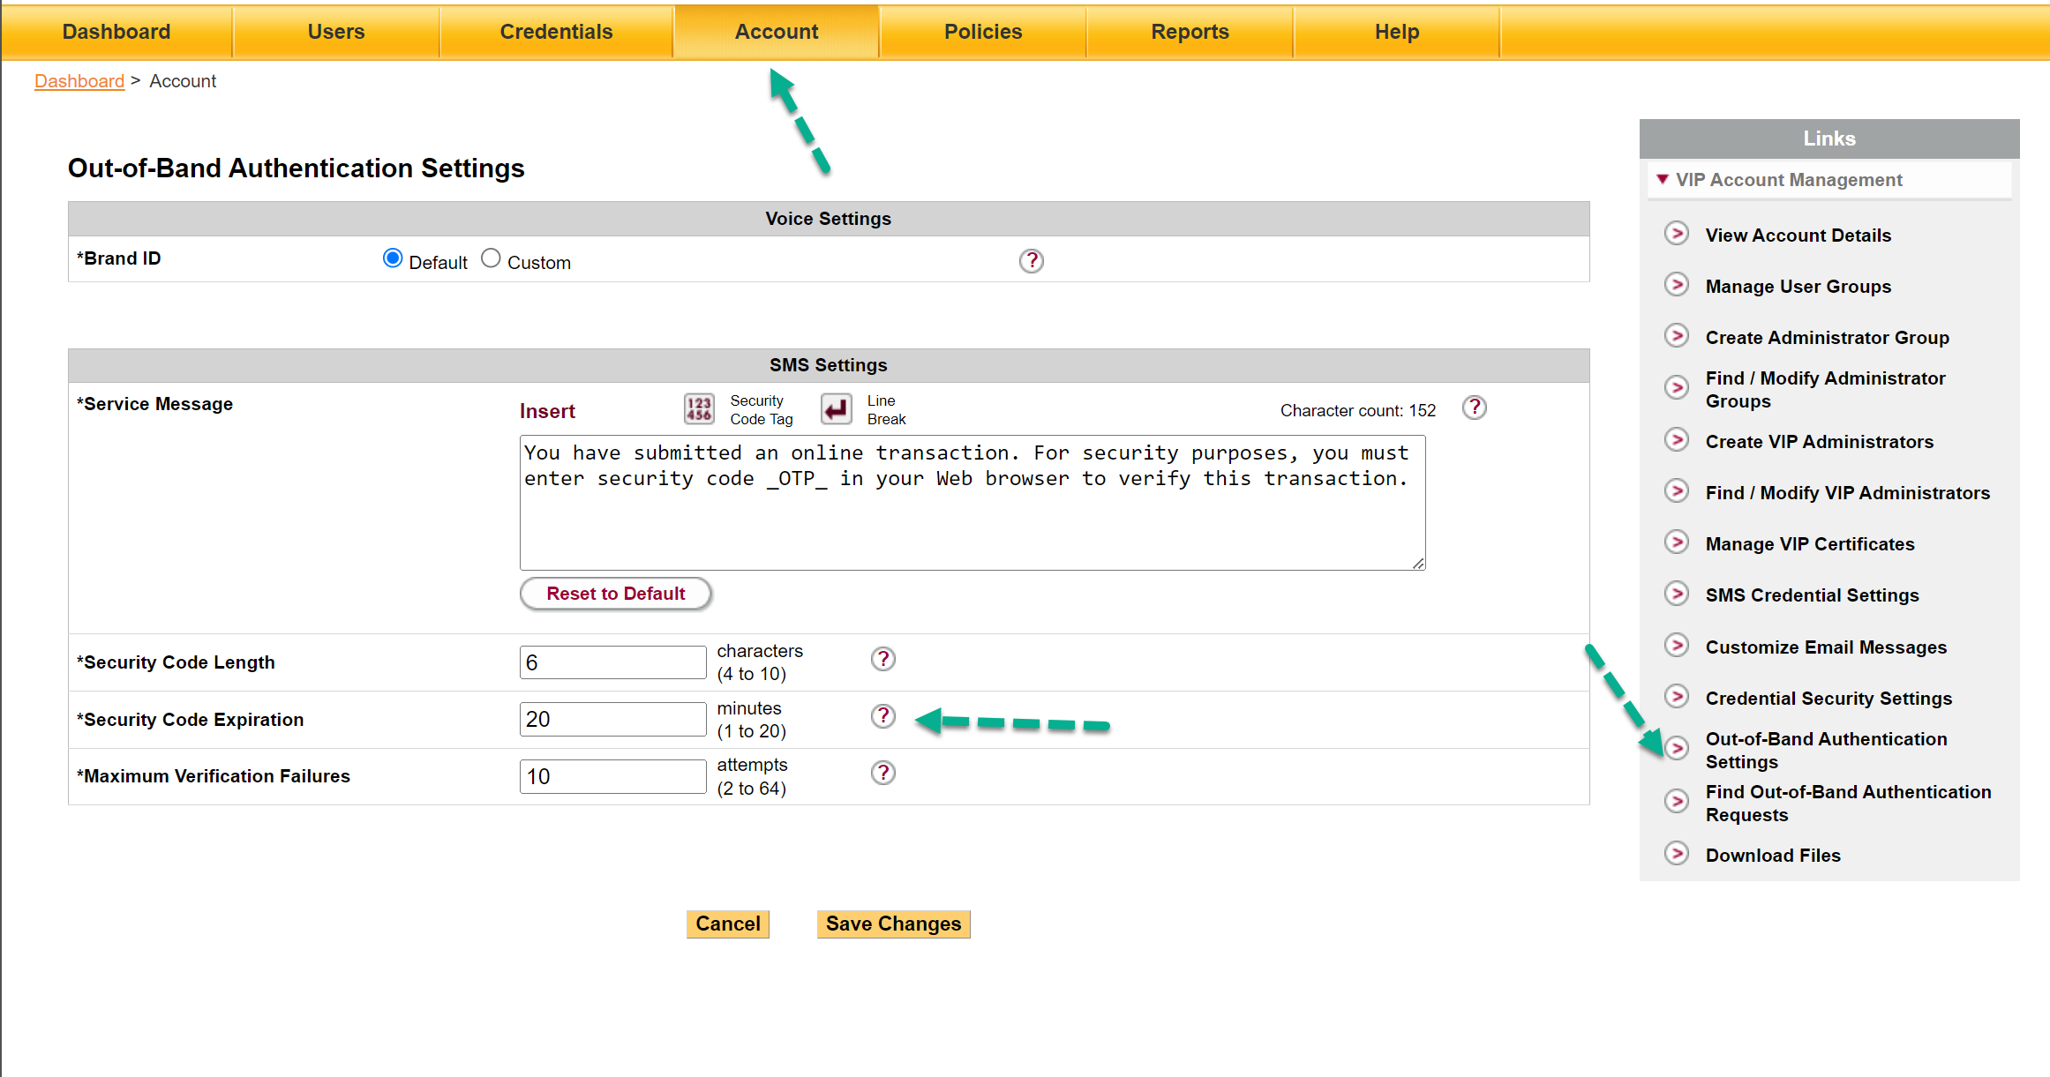
Task: Click arrow icon beside View Account Details
Action: pos(1676,234)
